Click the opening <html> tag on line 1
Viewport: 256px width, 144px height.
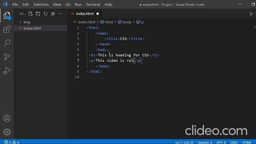[x=93, y=28]
